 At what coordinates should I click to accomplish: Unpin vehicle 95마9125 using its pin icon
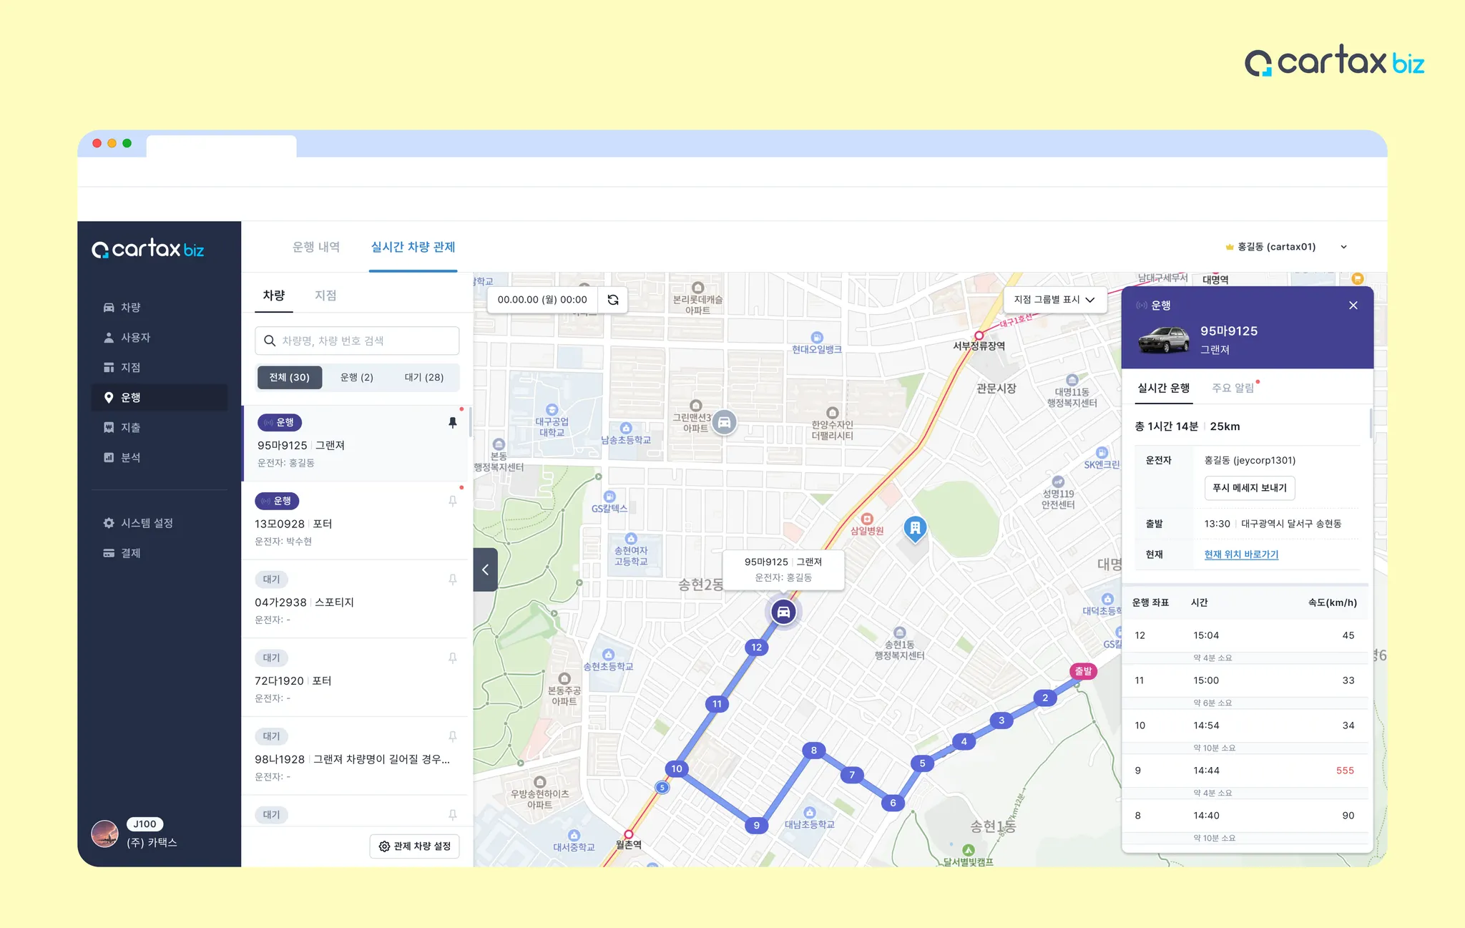(452, 423)
